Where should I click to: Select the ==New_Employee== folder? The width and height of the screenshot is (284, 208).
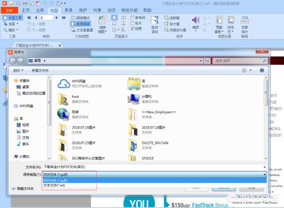[152, 114]
